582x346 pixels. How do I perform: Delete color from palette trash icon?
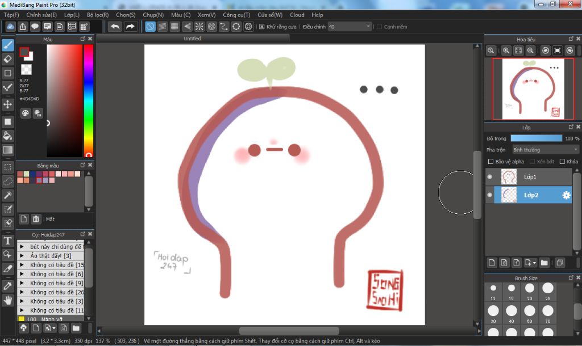tap(36, 219)
